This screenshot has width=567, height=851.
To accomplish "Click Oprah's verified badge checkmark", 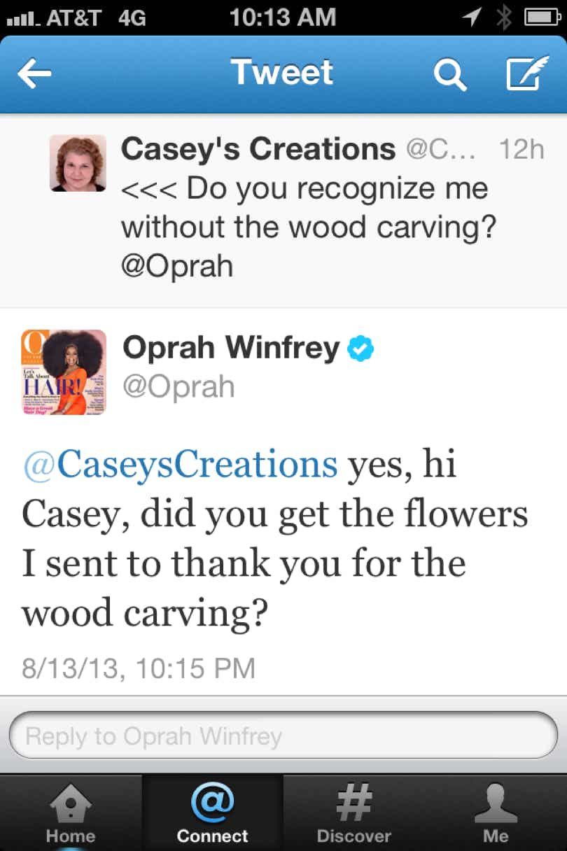I will click(x=360, y=347).
